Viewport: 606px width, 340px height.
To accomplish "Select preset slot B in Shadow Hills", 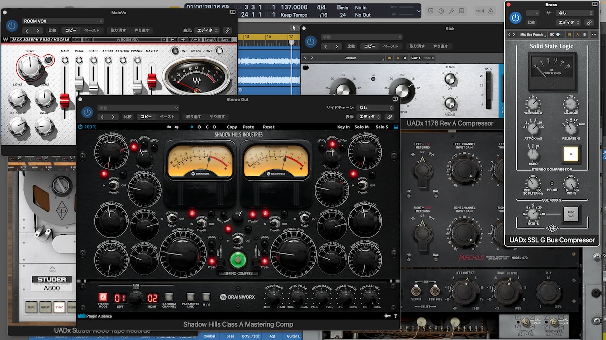I will coord(200,127).
